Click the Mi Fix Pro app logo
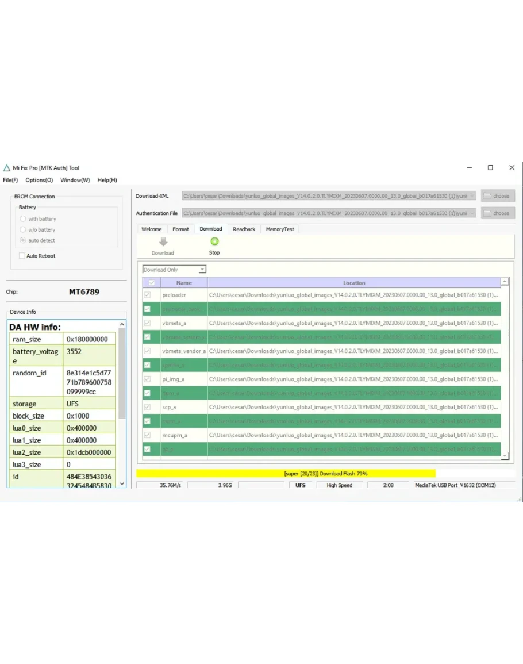 [x=7, y=168]
